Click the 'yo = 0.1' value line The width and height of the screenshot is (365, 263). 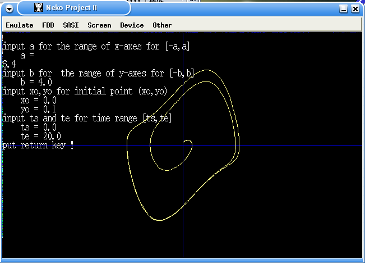coord(39,109)
